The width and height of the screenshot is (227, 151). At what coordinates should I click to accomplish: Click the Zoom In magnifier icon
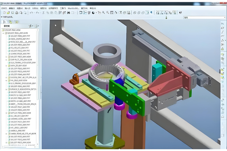[x=103, y=13]
